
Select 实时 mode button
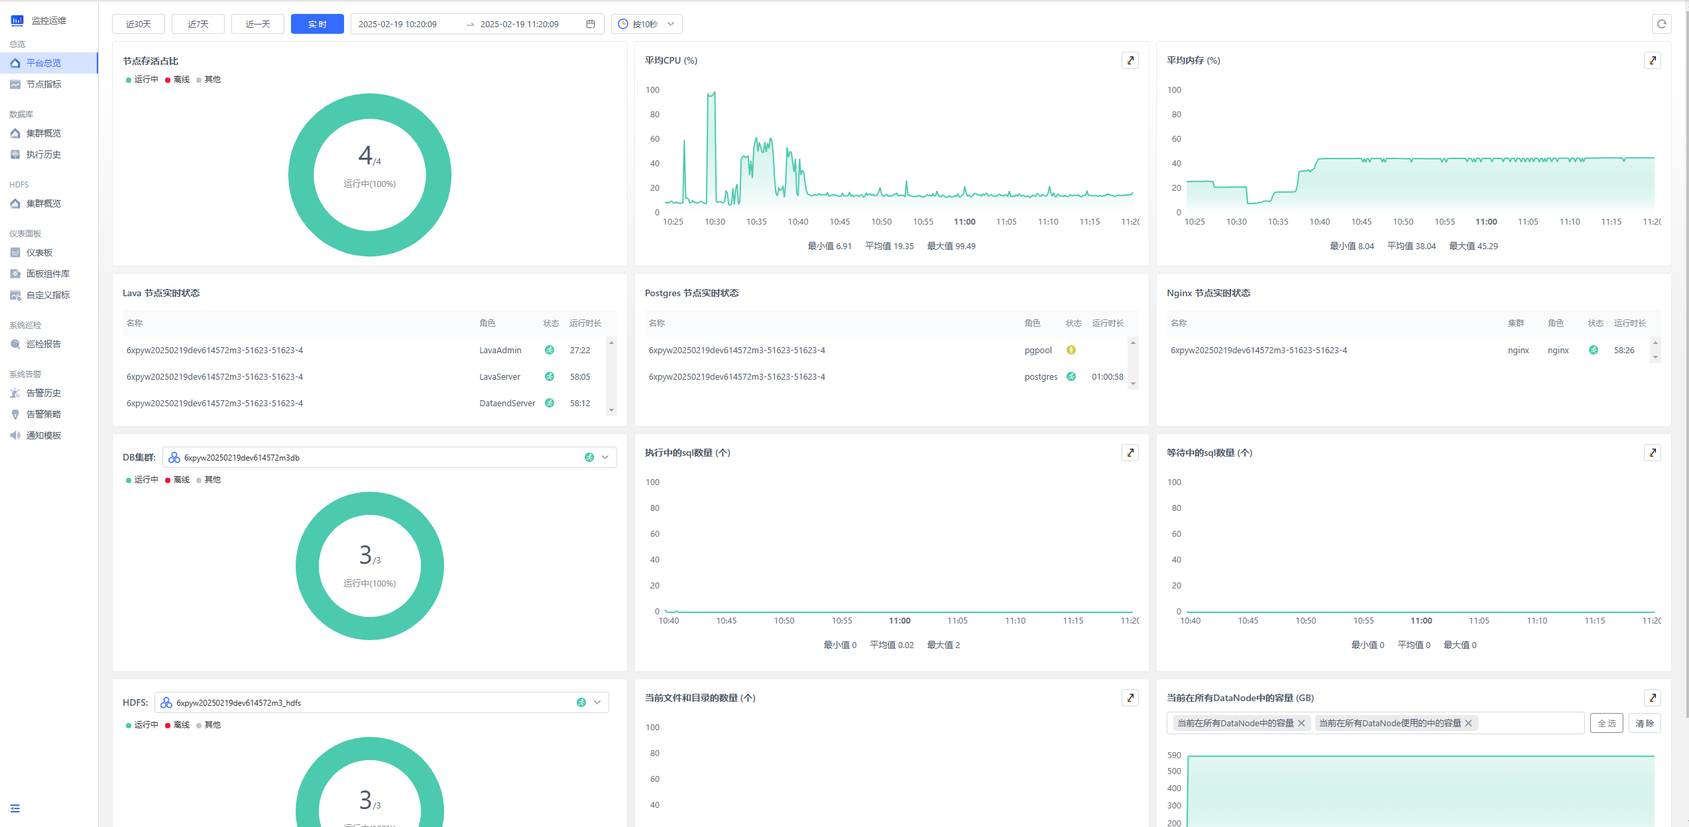pyautogui.click(x=318, y=24)
